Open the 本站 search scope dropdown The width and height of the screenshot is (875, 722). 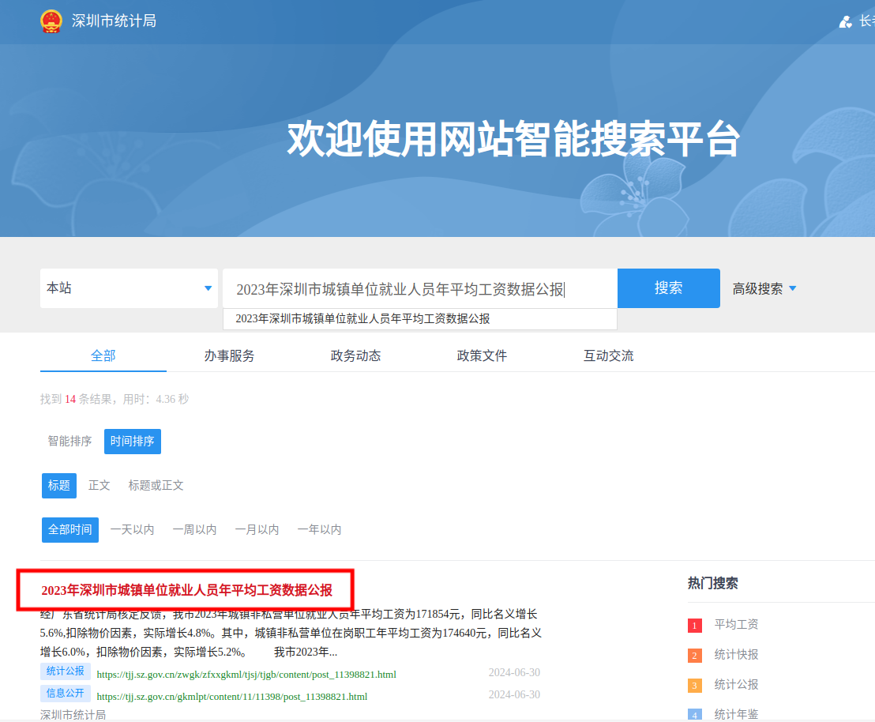129,288
